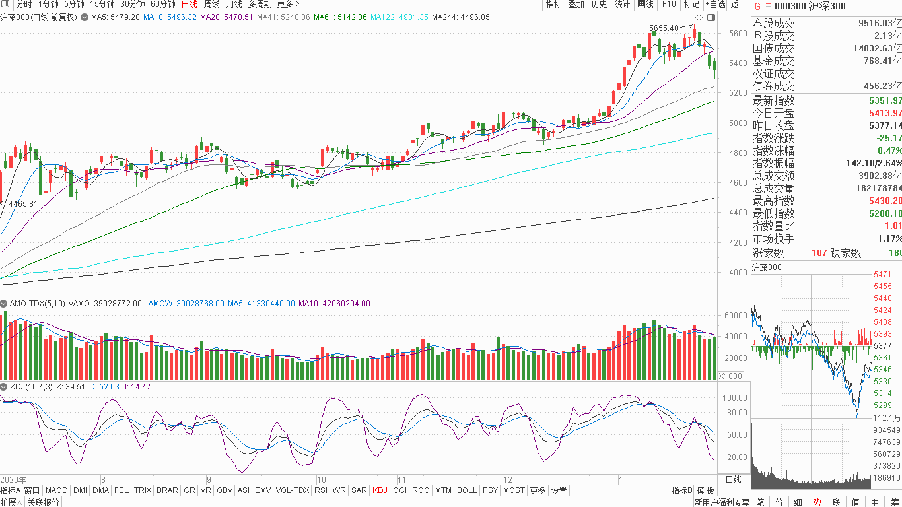This screenshot has width=902, height=507.
Task: Select 指标B tab
Action: click(x=682, y=490)
